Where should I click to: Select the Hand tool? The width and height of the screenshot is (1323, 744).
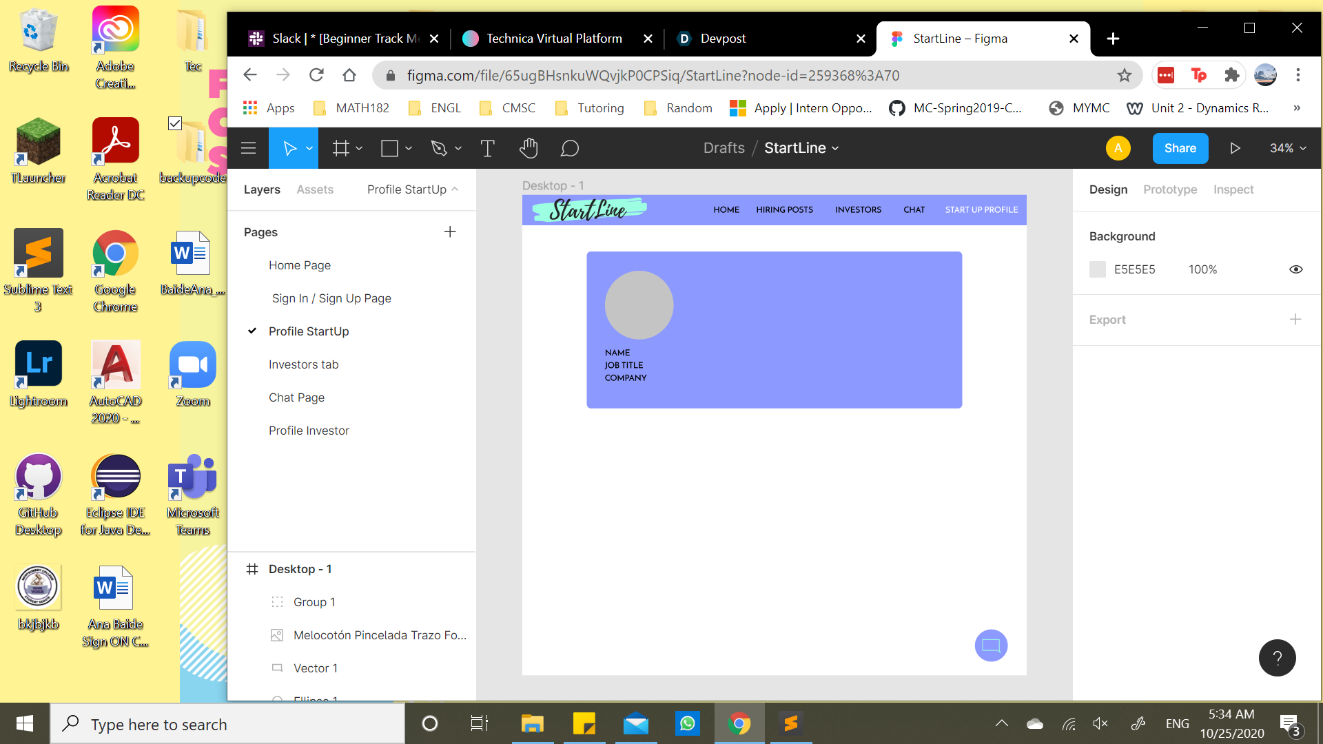pyautogui.click(x=529, y=148)
